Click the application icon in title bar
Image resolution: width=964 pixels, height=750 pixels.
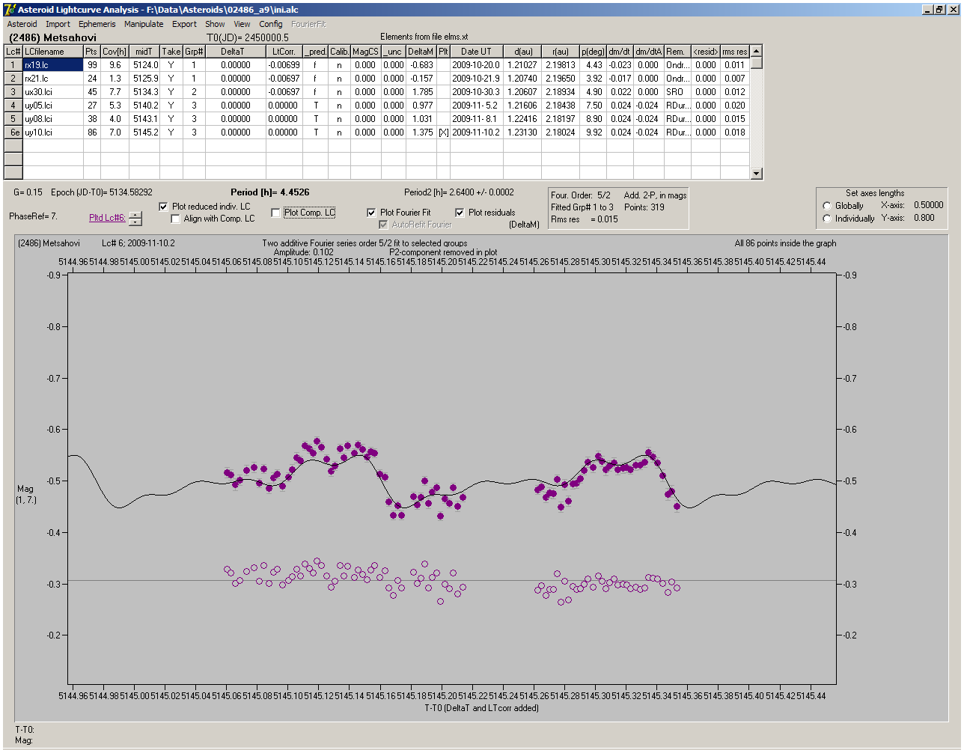(x=10, y=10)
